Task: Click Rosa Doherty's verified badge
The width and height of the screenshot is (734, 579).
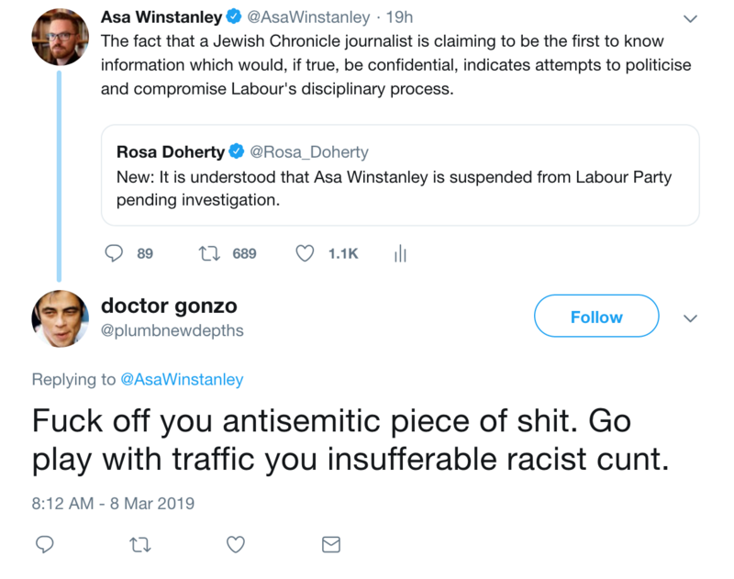Action: (235, 151)
